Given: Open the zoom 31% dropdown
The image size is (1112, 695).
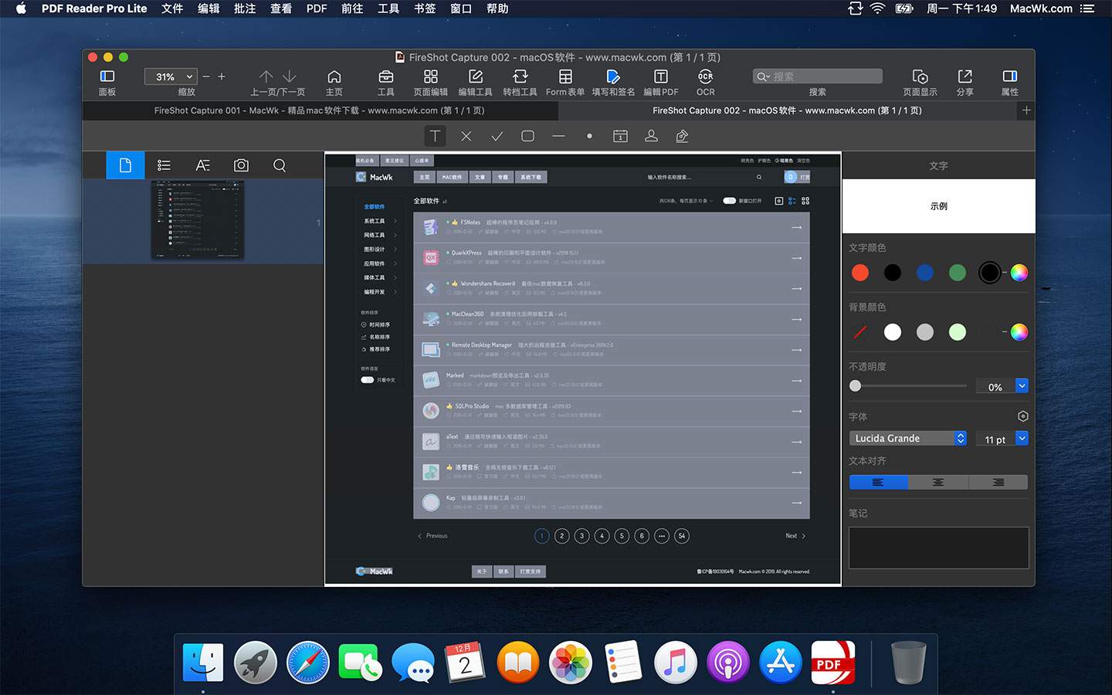Looking at the screenshot, I should tap(171, 76).
